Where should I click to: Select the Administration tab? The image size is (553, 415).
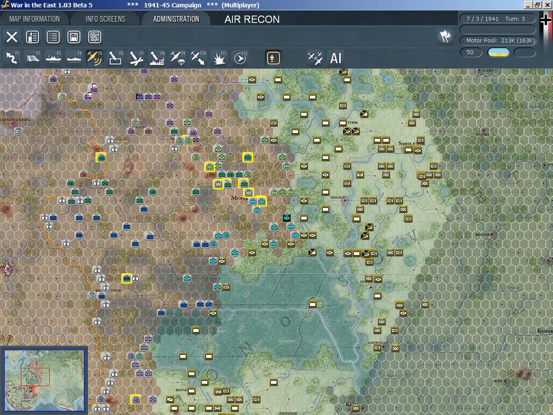[x=176, y=19]
